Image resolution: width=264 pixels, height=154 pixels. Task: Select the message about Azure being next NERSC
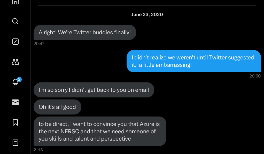point(100,132)
